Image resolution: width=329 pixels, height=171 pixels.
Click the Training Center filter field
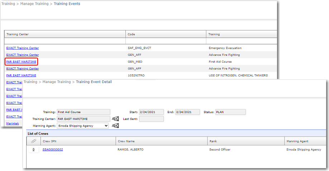[65, 41]
